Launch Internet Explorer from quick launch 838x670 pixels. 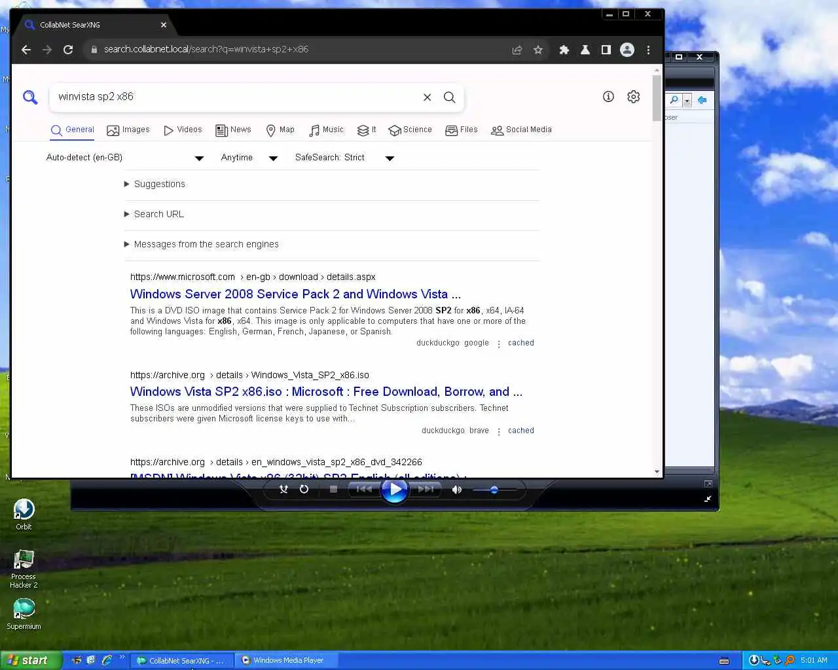click(x=107, y=660)
